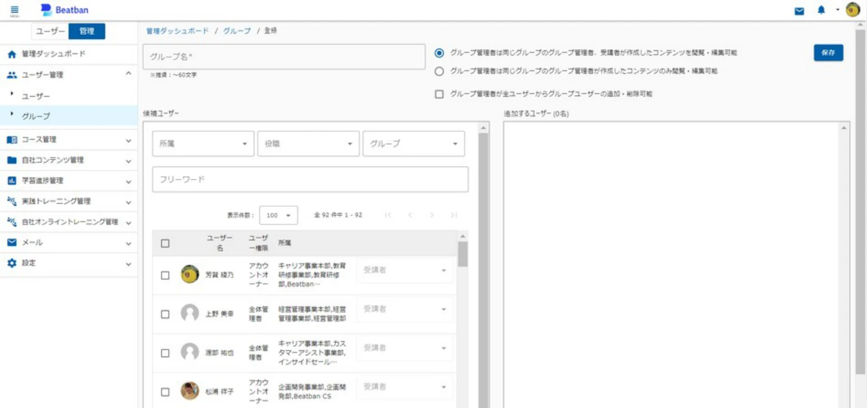Expand the 学習進捗管理 chevron
The height and width of the screenshot is (408, 867).
pos(128,181)
